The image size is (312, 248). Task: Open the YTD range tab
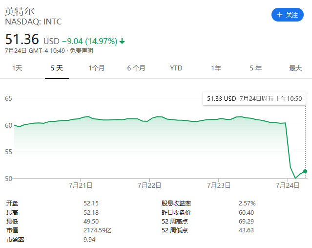pos(176,68)
